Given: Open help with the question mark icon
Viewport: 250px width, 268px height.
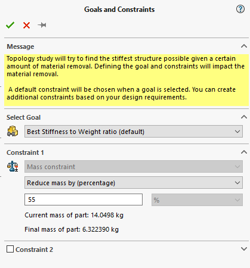Looking at the screenshot, I should click(x=240, y=9).
